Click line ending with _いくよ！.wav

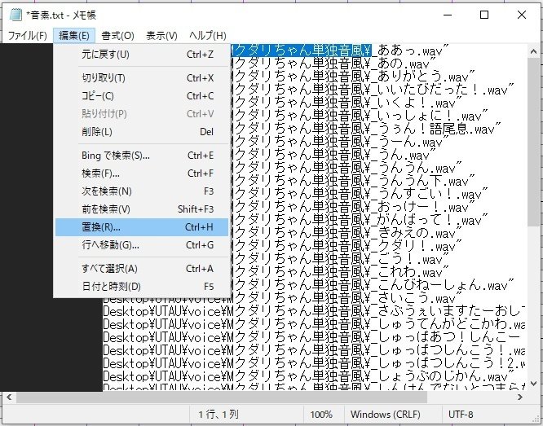point(347,103)
